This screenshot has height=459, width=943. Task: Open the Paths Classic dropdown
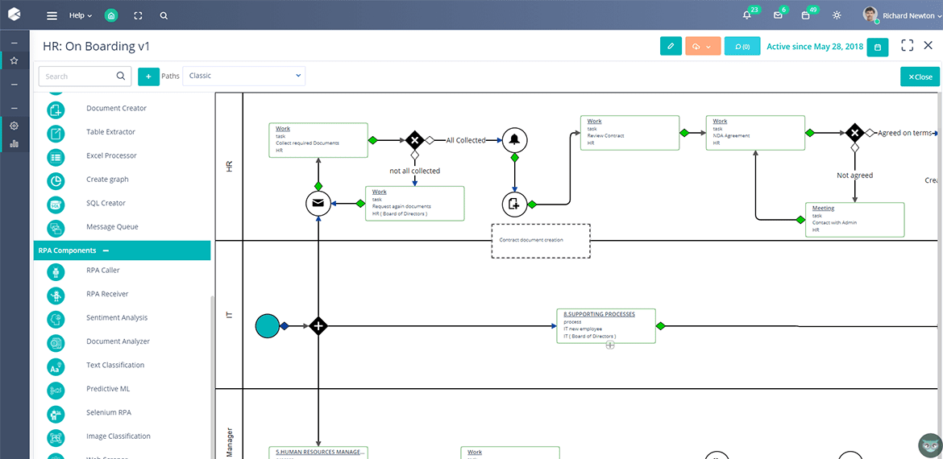244,76
